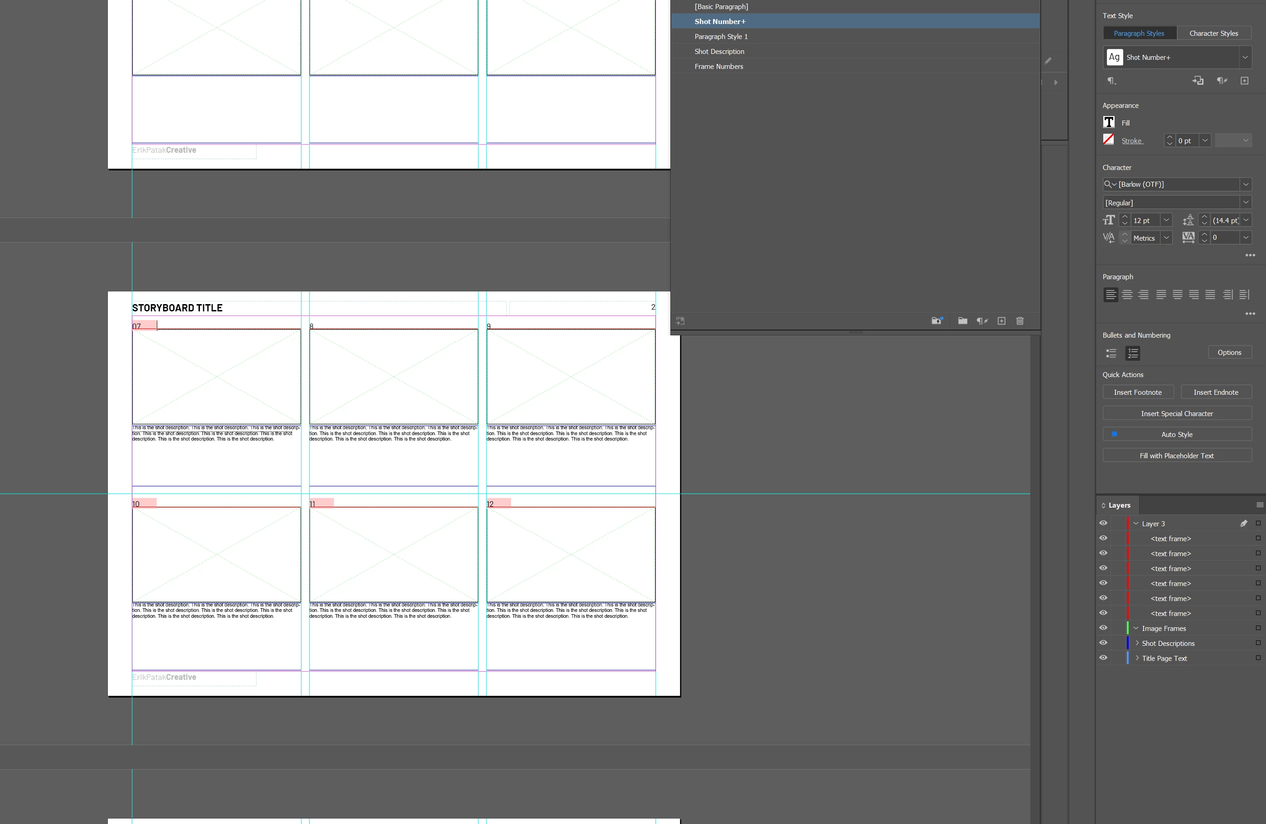
Task: Hide the Title Page Text layer
Action: 1103,658
